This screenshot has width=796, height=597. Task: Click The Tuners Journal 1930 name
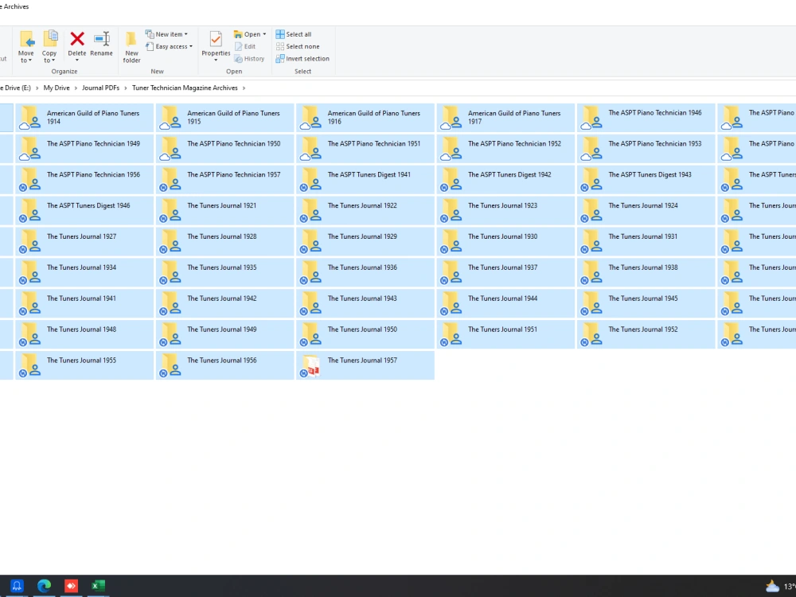point(502,236)
